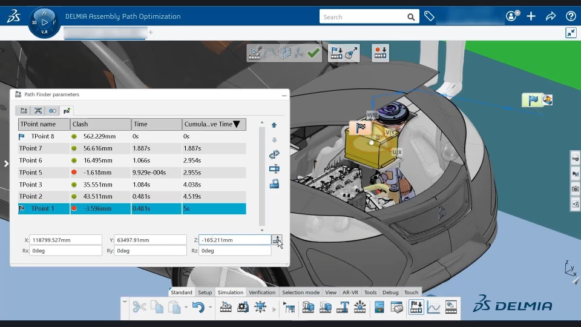Viewport: 581px width, 327px height.
Task: Click the reverse path order icon
Action: click(x=274, y=154)
